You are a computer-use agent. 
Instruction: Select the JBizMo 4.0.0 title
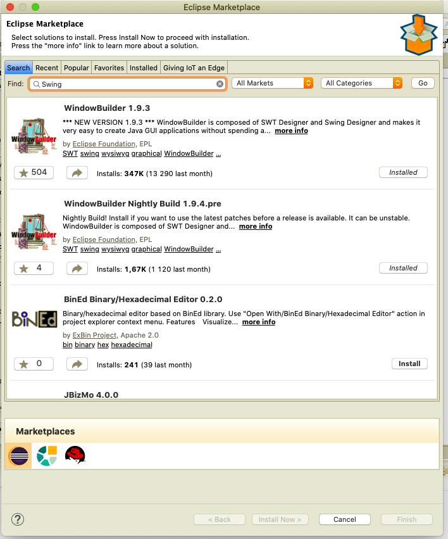pyautogui.click(x=91, y=395)
